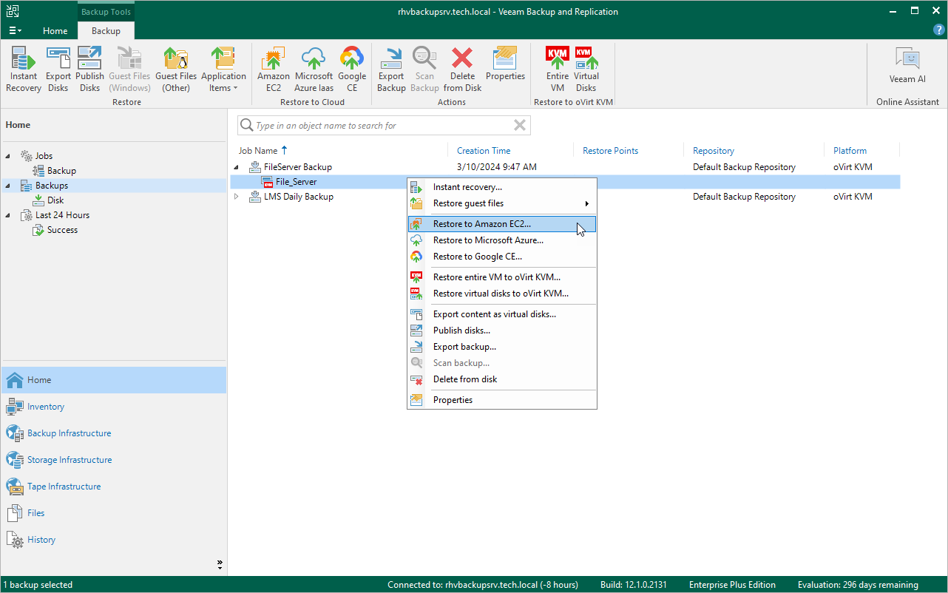Open the Publish Disks ribbon tool

[89, 70]
